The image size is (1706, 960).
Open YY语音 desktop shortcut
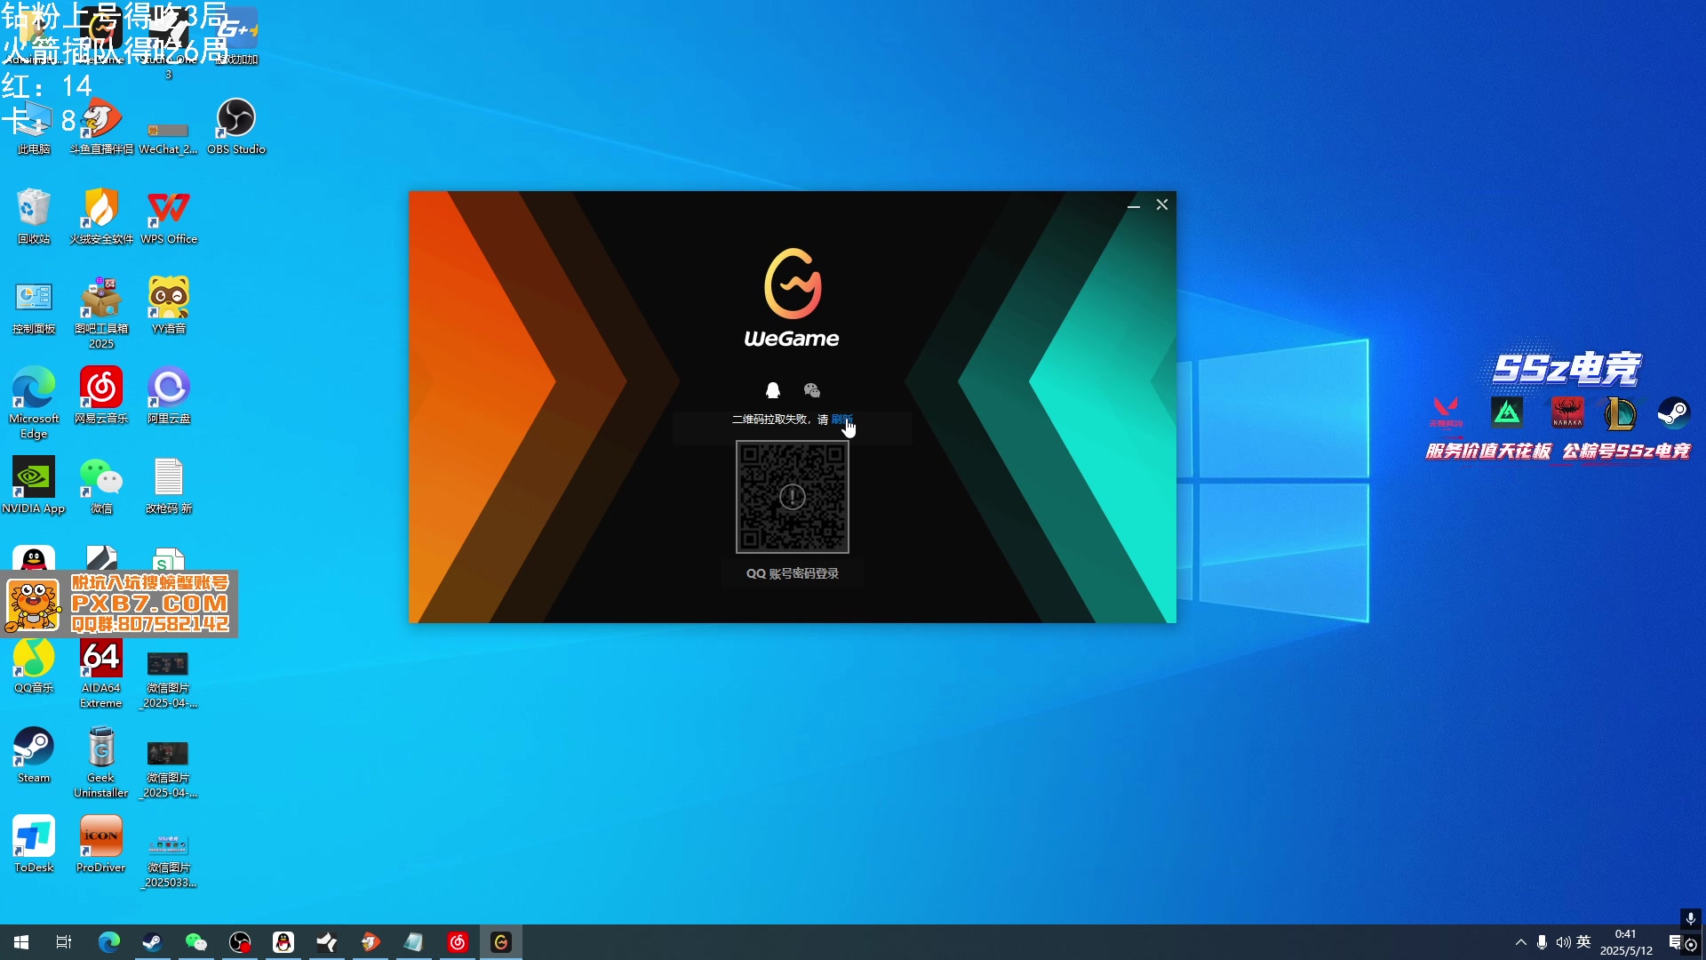tap(169, 306)
